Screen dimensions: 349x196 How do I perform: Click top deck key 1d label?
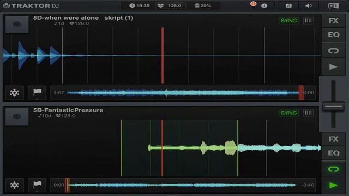[x=59, y=23]
